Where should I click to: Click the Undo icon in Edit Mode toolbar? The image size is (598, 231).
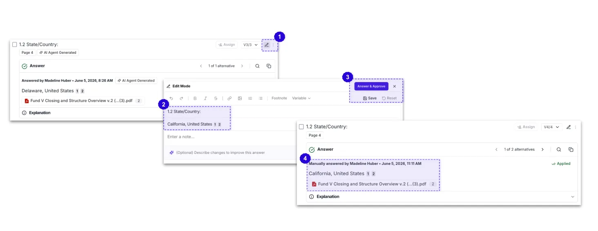tap(171, 98)
